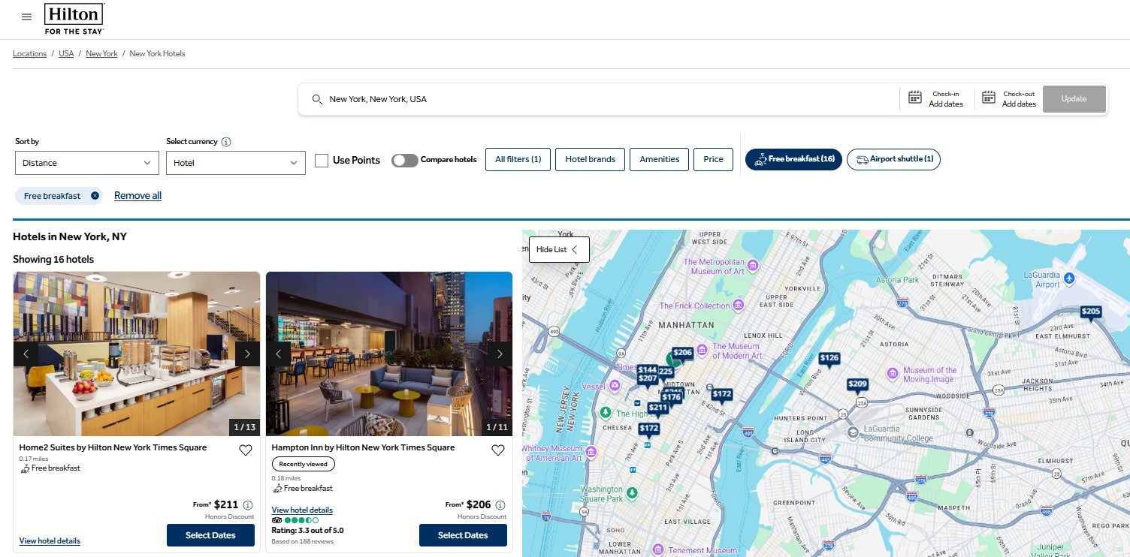Viewport: 1130px width, 557px height.
Task: Click Home2 Suites by Hilton New York Times Square title
Action: pos(113,447)
